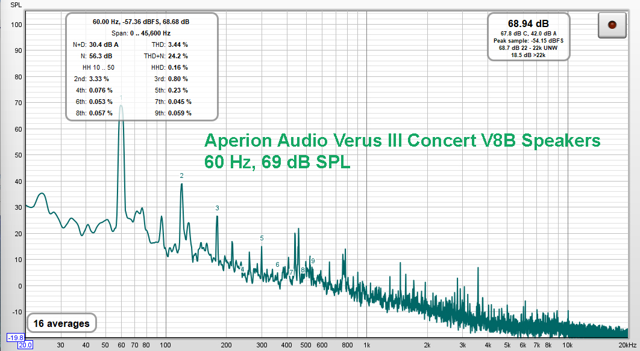Image resolution: width=640 pixels, height=351 pixels.
Task: Click the SPL axis label
Action: click(16, 5)
